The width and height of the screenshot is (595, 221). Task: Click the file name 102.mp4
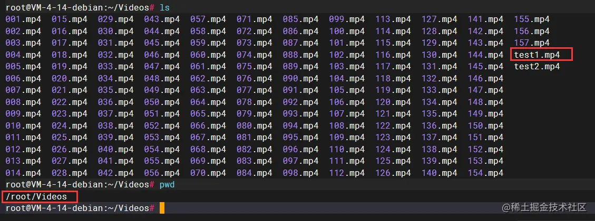click(347, 55)
